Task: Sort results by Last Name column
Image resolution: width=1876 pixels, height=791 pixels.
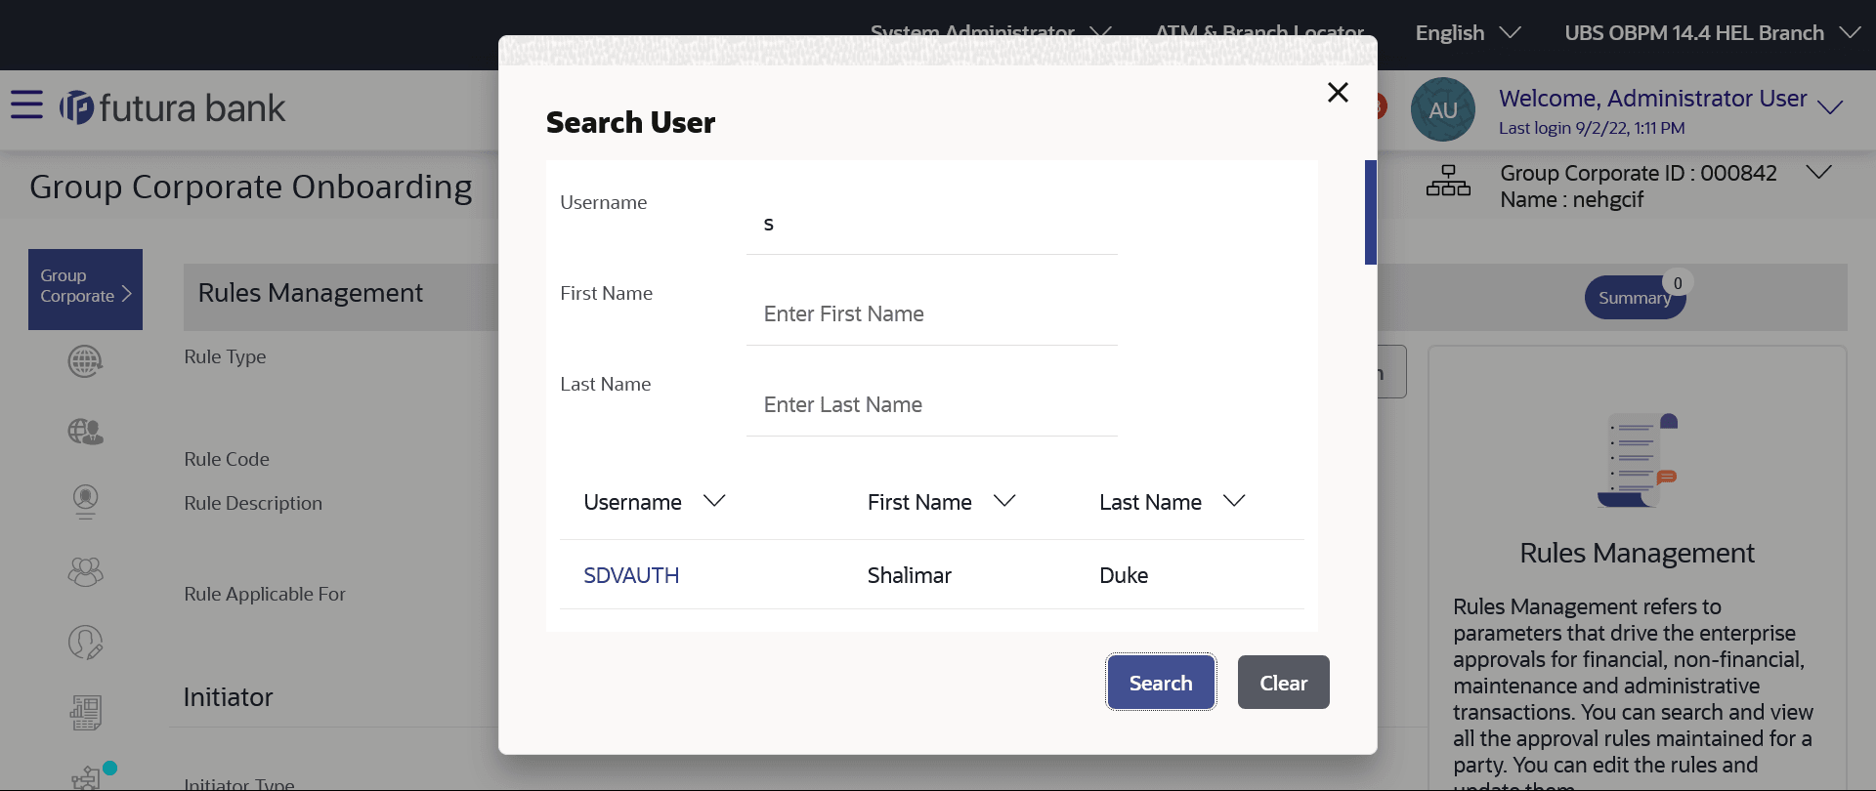Action: [x=1234, y=501]
